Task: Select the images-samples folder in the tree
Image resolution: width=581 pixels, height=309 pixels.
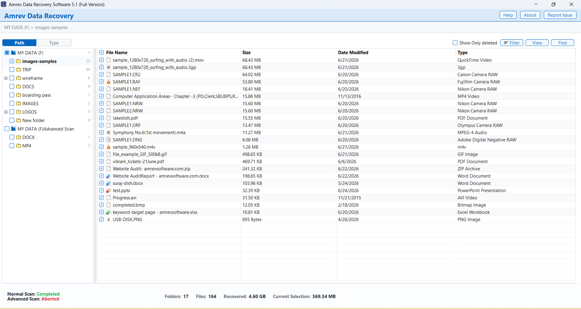Action: [39, 61]
